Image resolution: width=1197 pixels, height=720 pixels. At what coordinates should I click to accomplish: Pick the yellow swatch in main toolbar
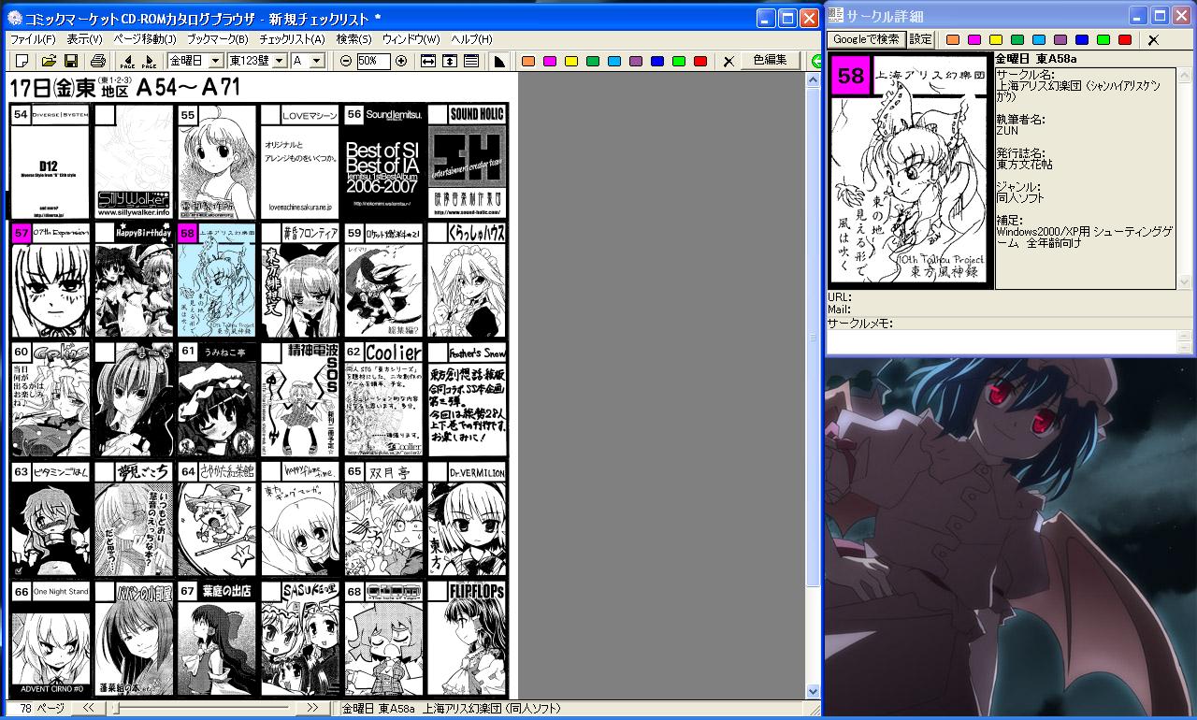(x=571, y=62)
